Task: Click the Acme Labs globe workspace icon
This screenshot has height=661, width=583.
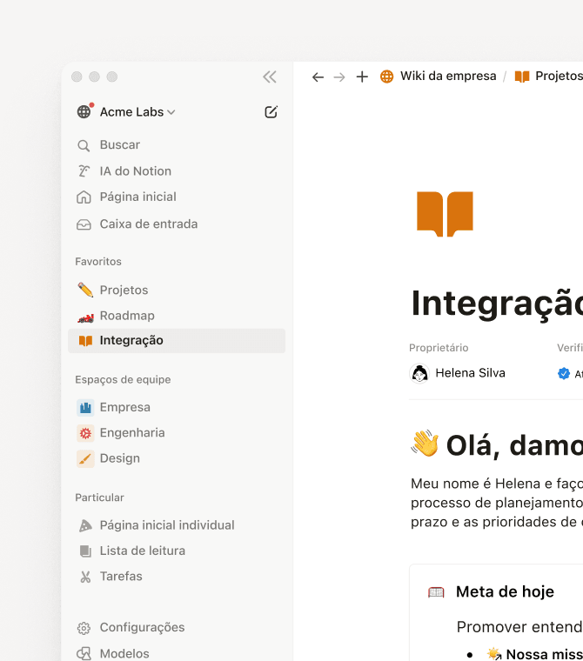Action: (x=84, y=111)
